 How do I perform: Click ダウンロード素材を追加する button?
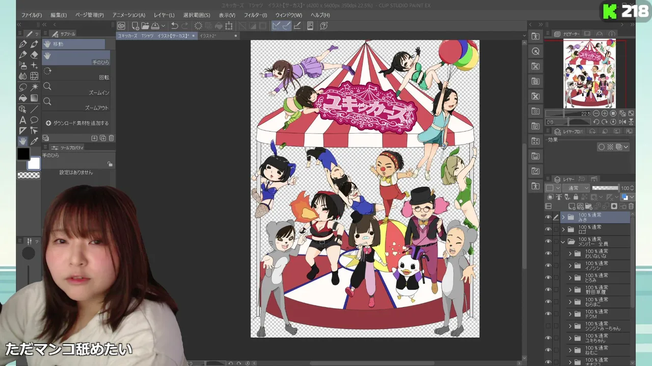[x=77, y=123]
